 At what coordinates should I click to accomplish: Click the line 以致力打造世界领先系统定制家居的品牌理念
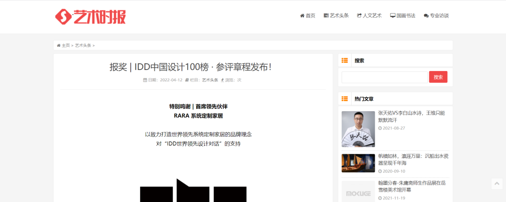pyautogui.click(x=198, y=134)
